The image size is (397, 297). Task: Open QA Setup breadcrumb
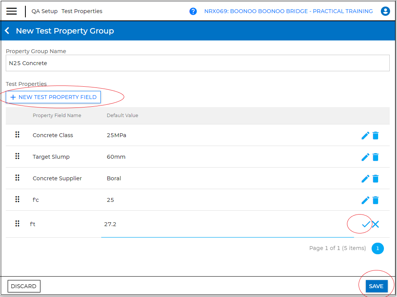pos(45,11)
